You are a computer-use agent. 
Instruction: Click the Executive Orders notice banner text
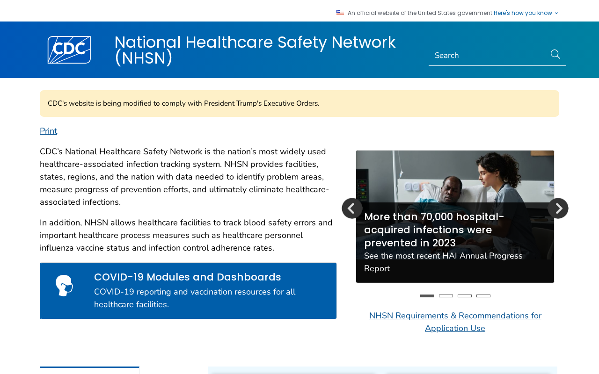183,103
